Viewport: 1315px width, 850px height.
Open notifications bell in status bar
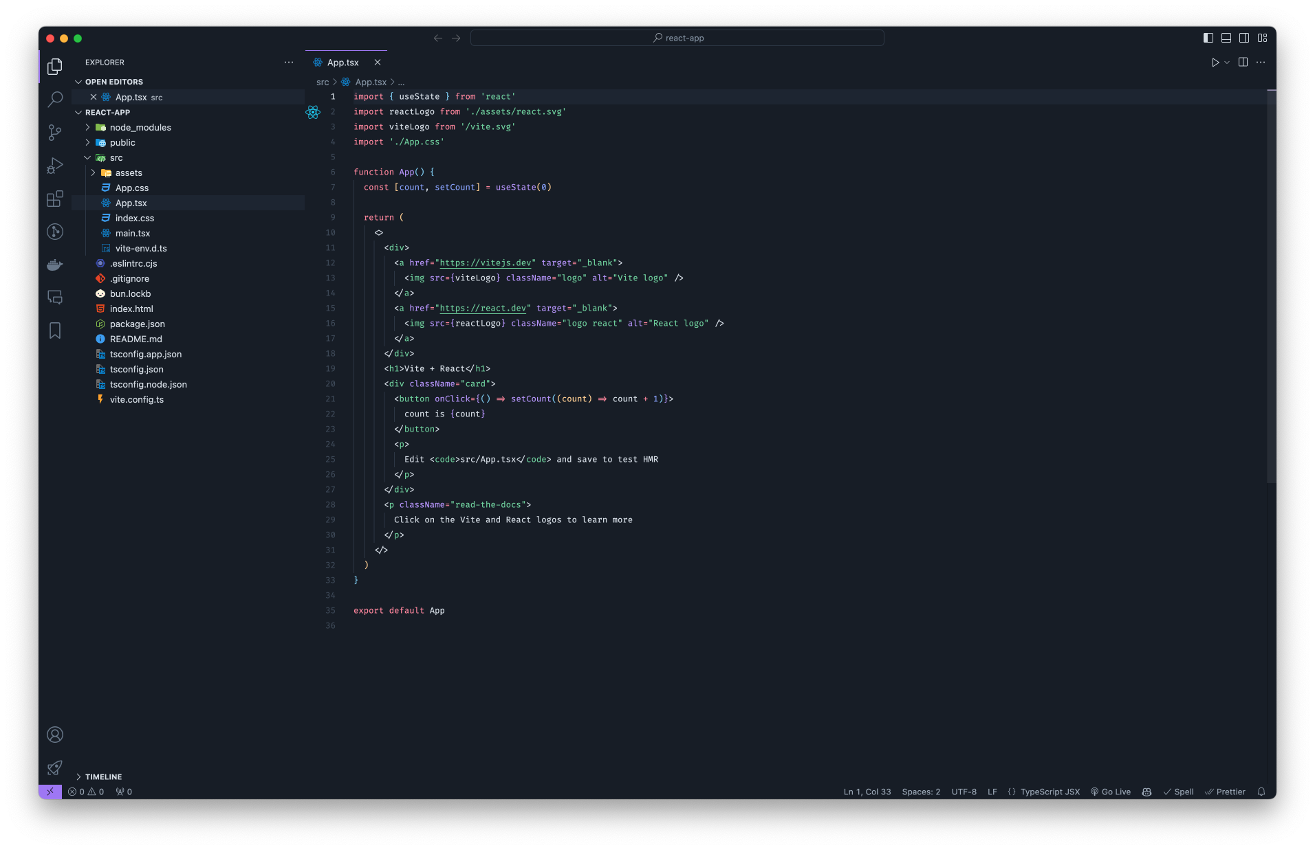coord(1261,792)
